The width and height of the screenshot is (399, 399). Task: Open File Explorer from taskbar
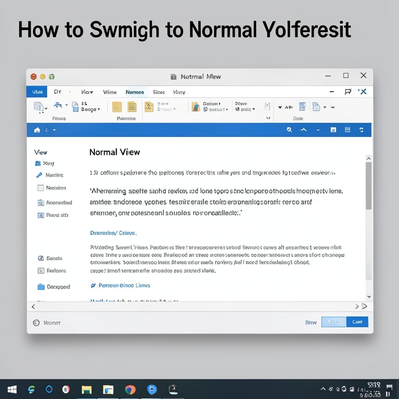pos(87,390)
